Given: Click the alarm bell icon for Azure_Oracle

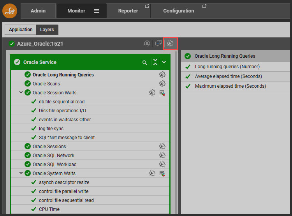Looking at the screenshot, I should 147,44.
